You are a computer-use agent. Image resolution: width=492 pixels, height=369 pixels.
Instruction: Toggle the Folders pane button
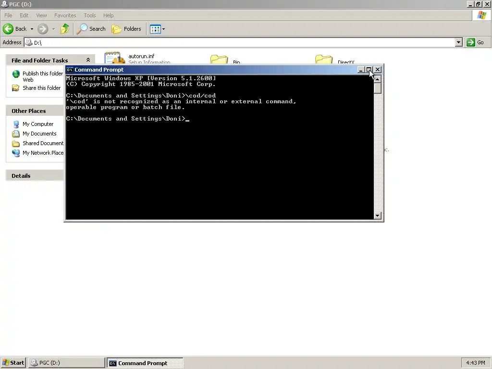click(x=126, y=29)
